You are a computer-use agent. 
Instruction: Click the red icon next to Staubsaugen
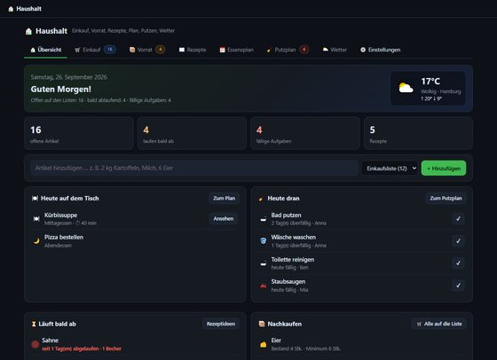point(263,286)
